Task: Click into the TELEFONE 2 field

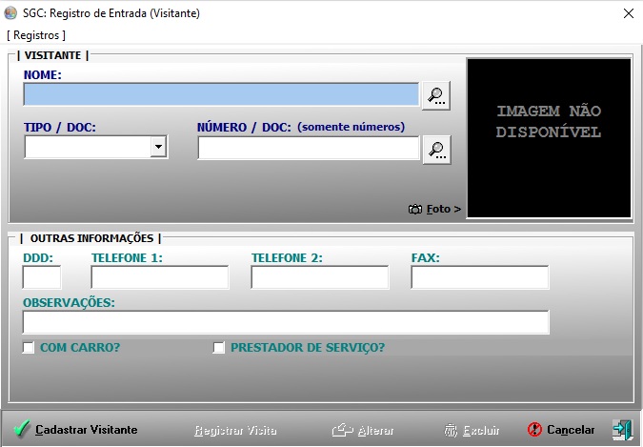Action: (x=320, y=277)
